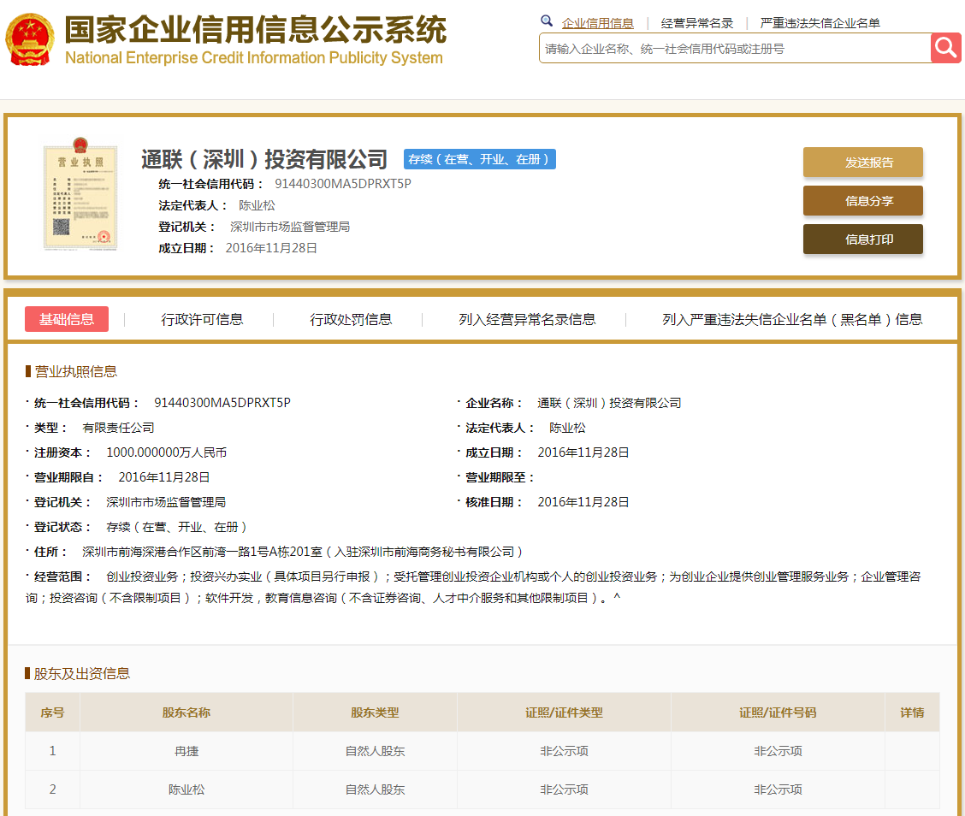Click shareholder name 陈业松 in the table
Viewport: 965px width, 816px height.
186,789
